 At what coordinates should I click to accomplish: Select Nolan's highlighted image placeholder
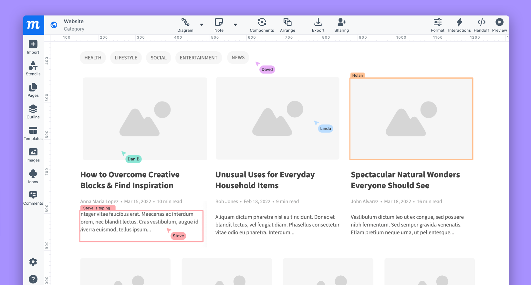(x=411, y=119)
